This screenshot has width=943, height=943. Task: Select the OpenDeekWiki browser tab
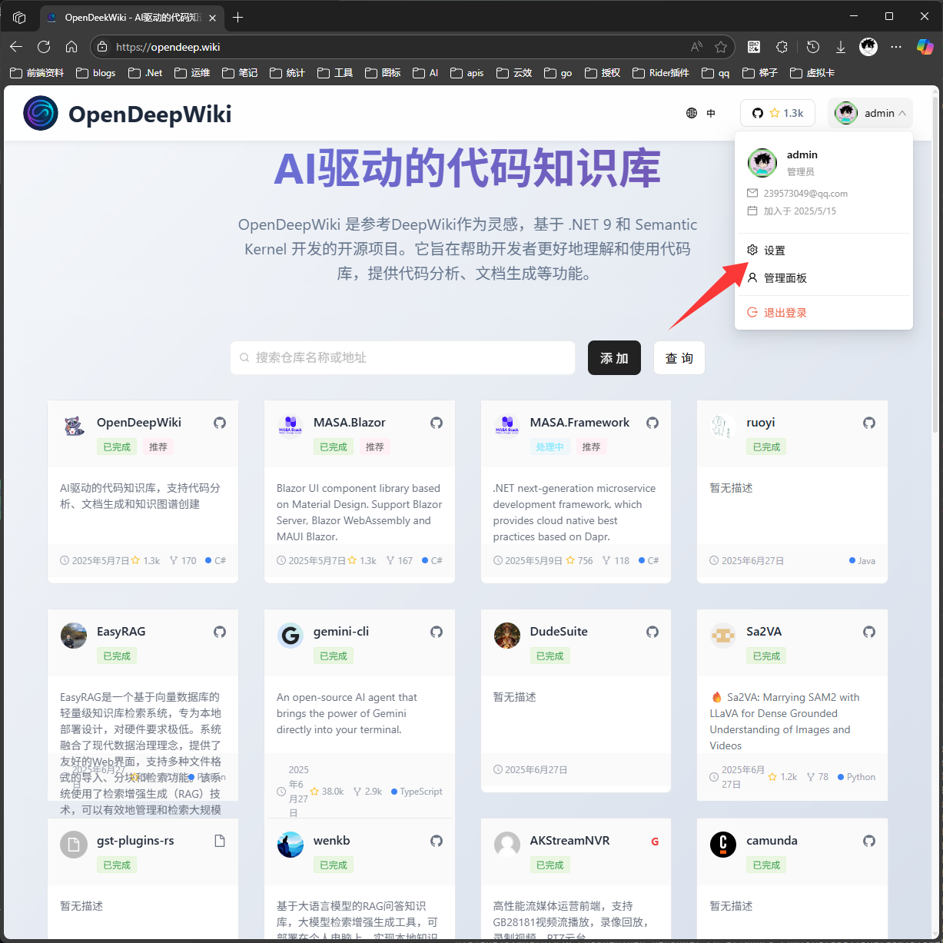(131, 17)
